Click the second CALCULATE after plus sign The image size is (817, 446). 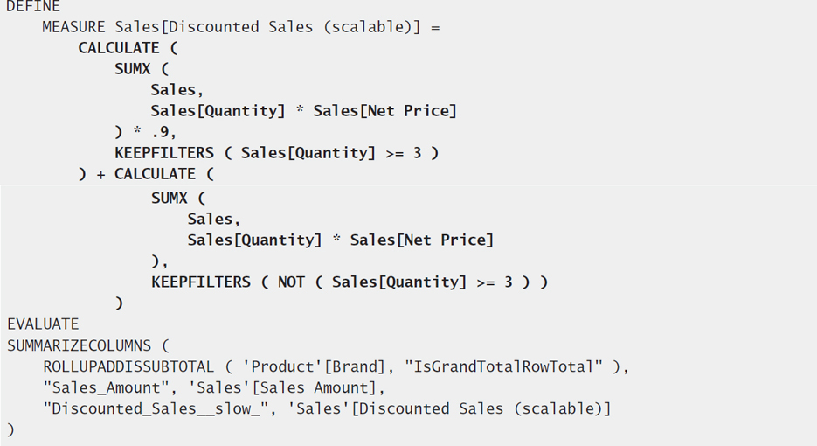(155, 174)
